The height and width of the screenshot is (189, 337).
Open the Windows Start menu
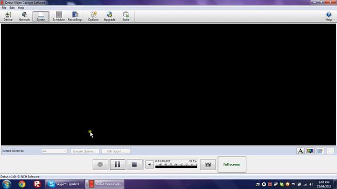[6, 184]
